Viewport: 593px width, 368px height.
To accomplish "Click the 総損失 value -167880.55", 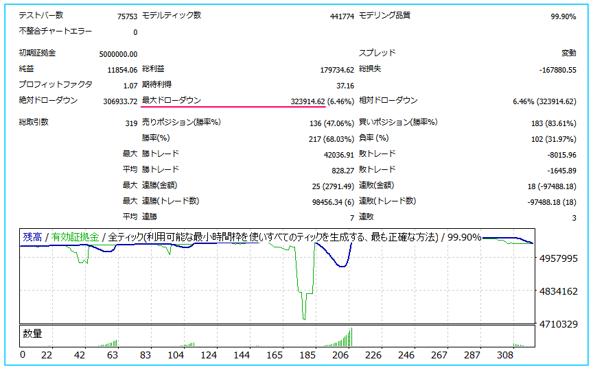I will coord(558,70).
